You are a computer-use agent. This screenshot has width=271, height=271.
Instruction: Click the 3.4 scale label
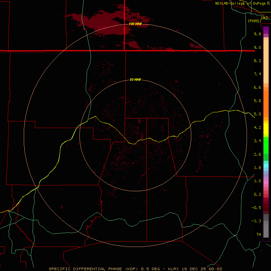pyautogui.click(x=257, y=141)
